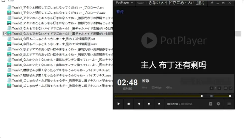Select the Track8 subtitle file row
244x138 pixels.
click(x=60, y=81)
